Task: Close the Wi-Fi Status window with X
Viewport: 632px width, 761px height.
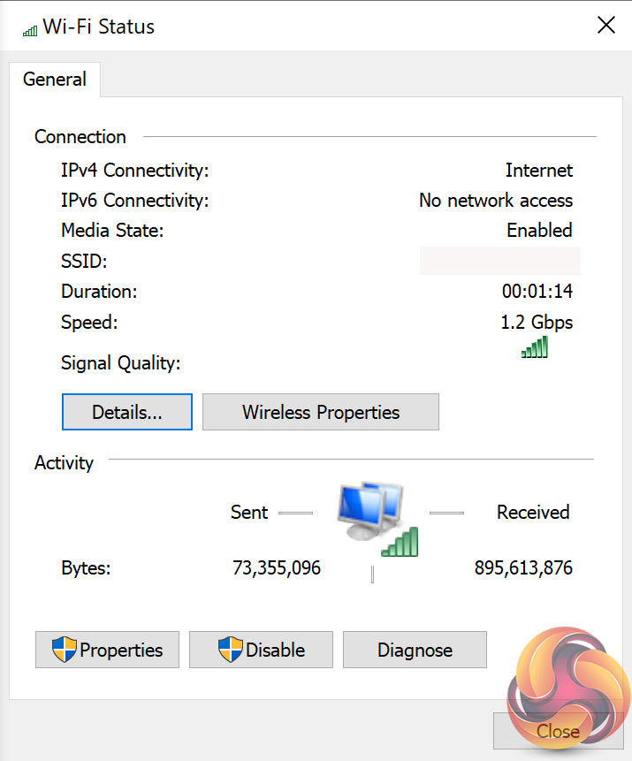Action: point(606,26)
